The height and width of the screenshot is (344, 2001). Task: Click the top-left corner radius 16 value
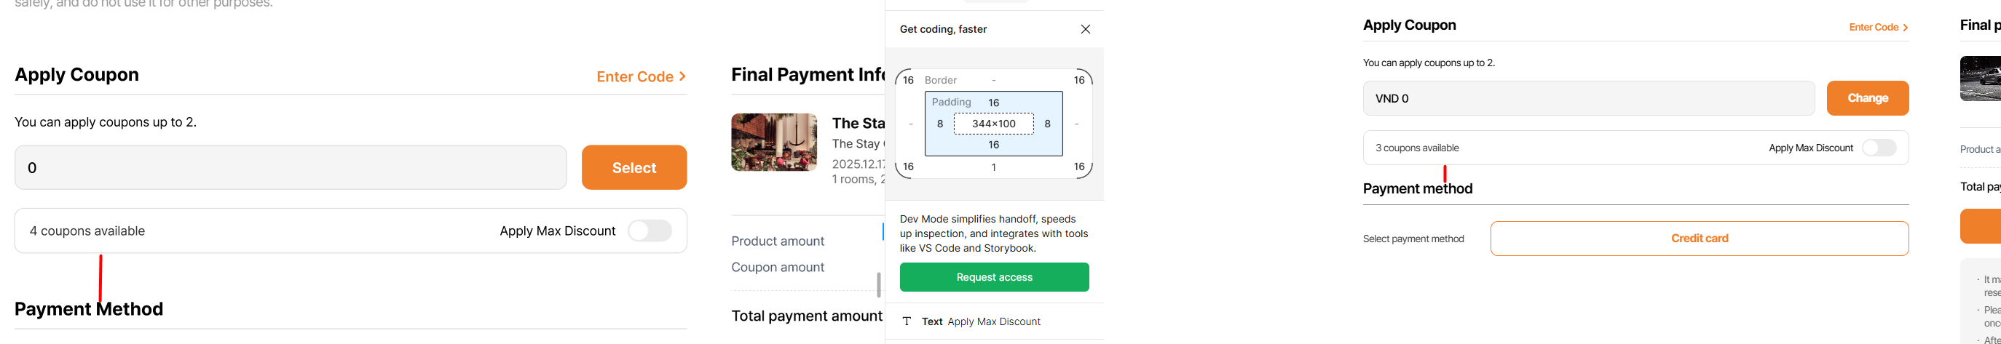coord(908,80)
